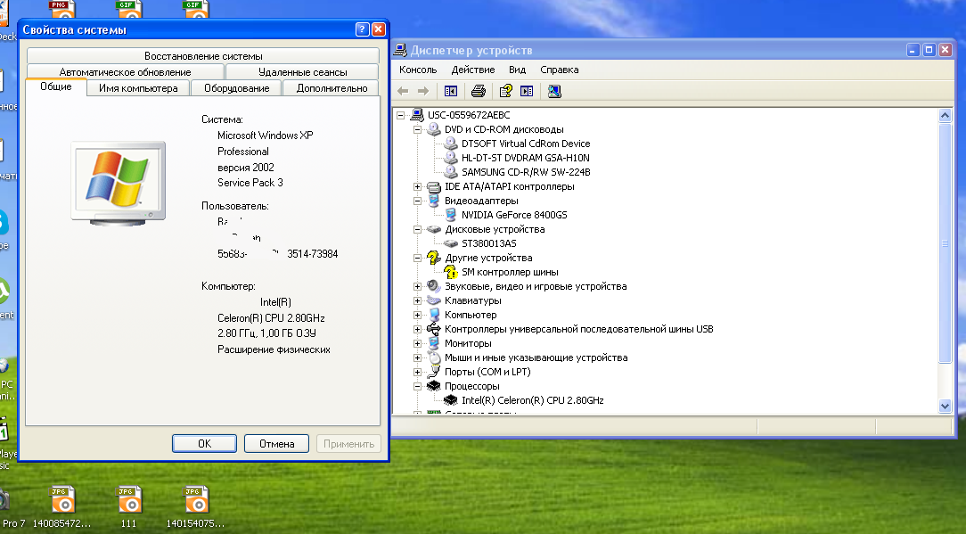
Task: Click the ST380013AS disk drive icon
Action: coord(450,243)
